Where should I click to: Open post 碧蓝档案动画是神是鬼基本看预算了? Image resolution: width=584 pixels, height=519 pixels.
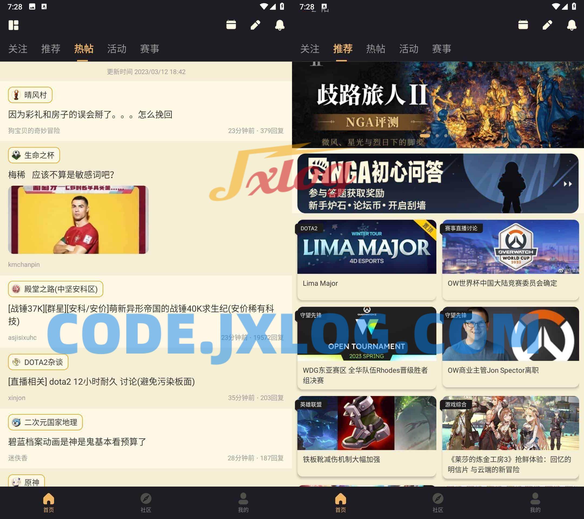(x=77, y=442)
